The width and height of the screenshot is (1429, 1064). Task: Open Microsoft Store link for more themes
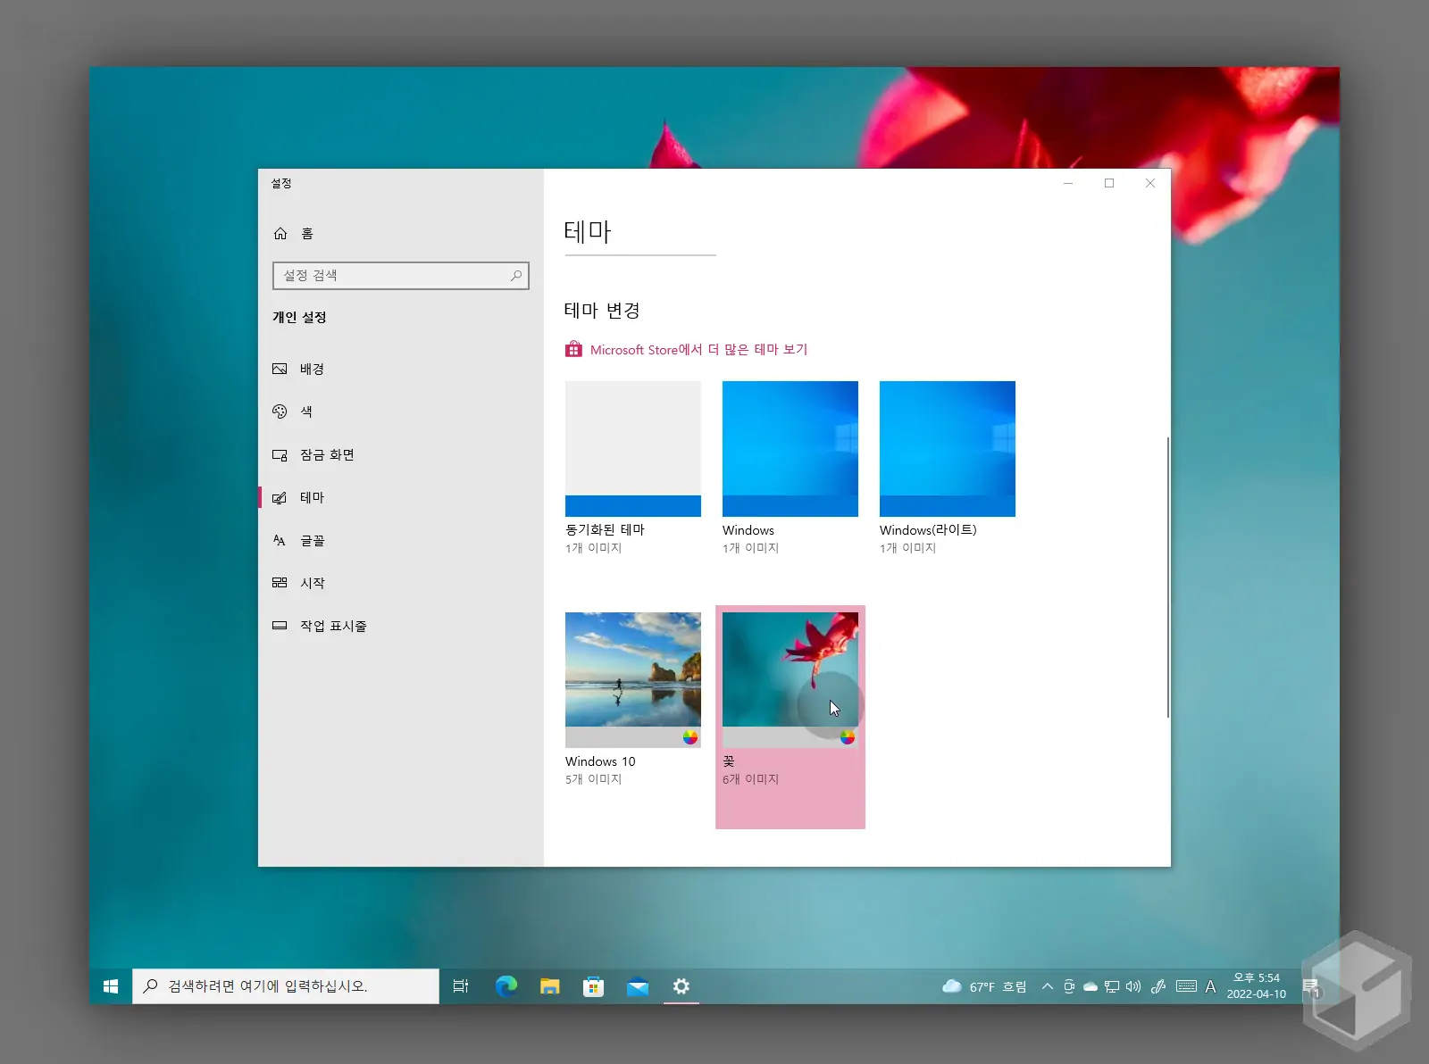point(698,350)
